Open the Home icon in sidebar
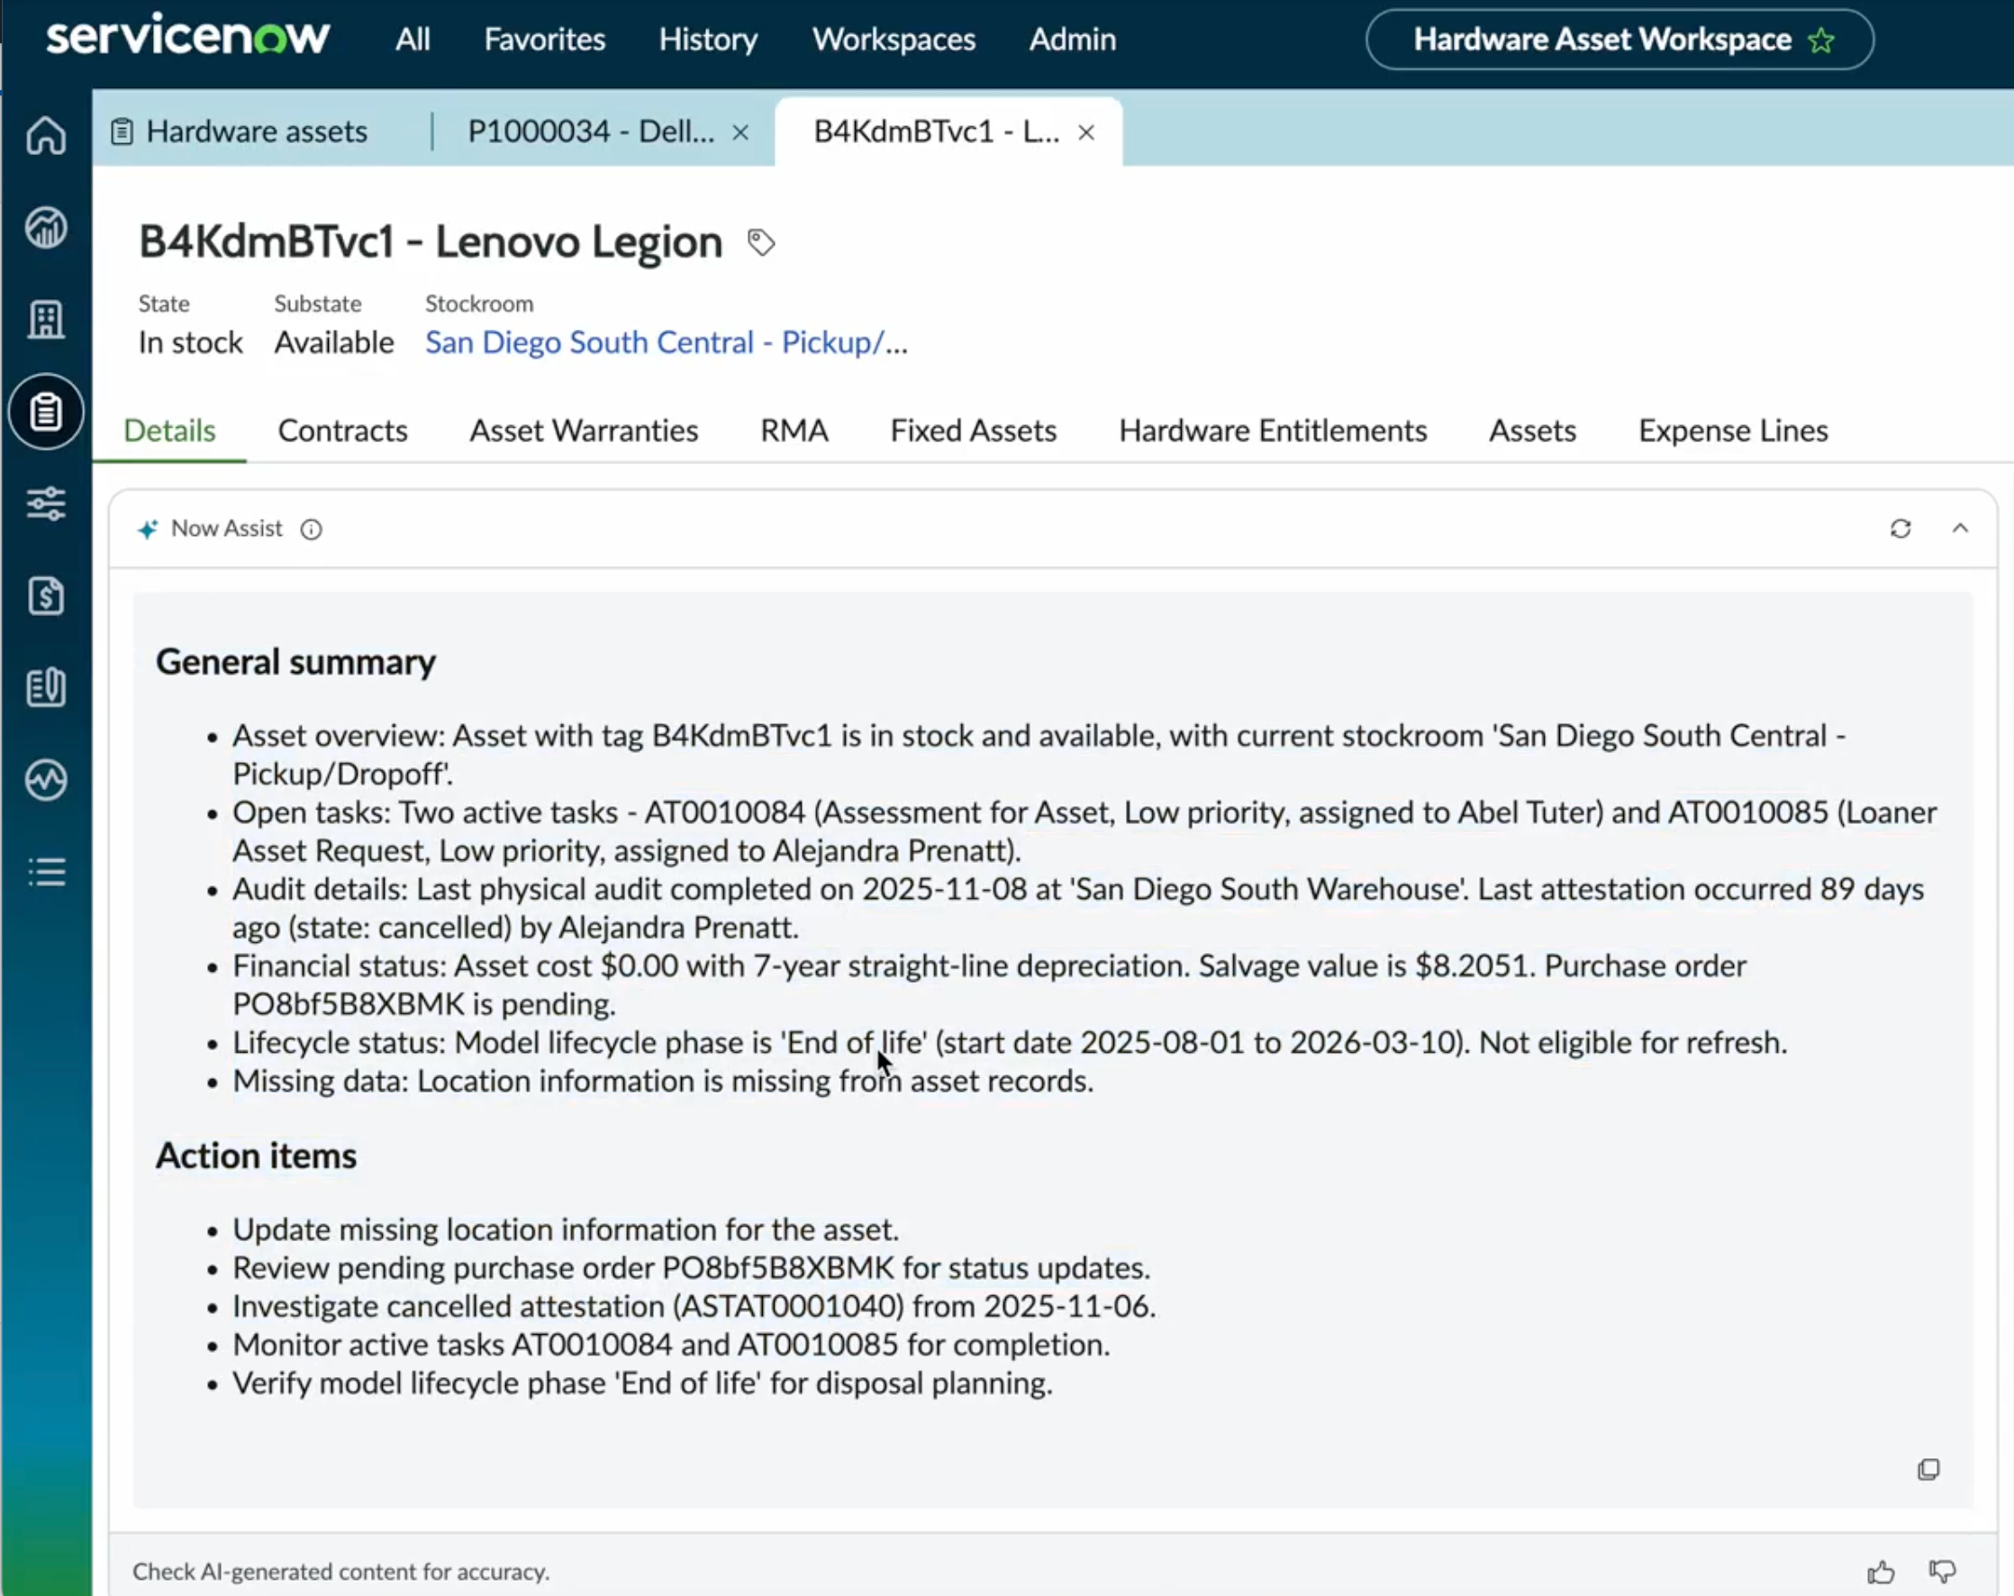The width and height of the screenshot is (2014, 1596). (x=46, y=135)
